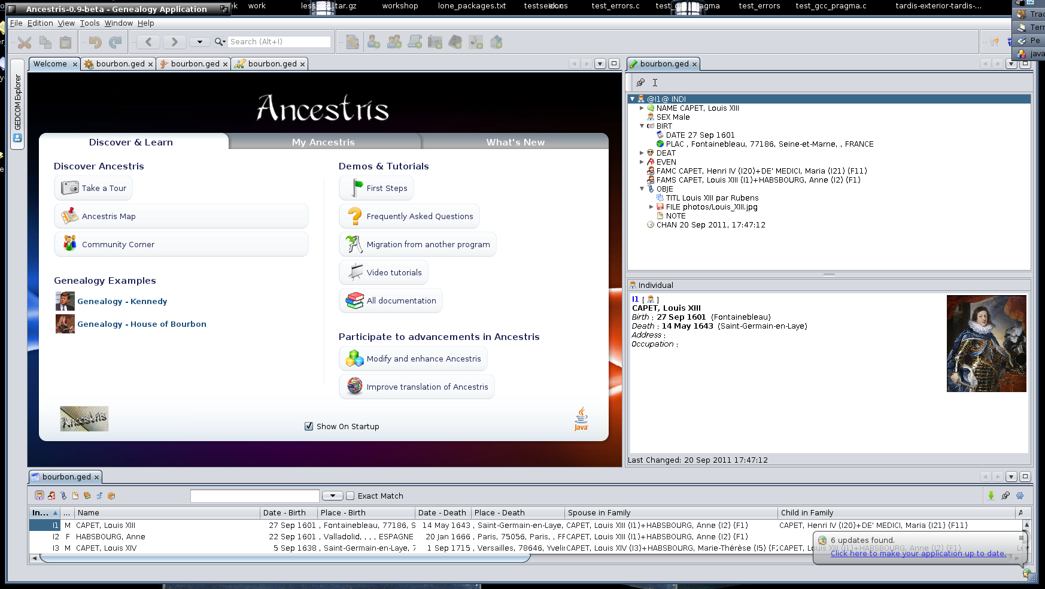Expand the EVEN node
Screen dimensions: 1045x589
[x=642, y=162]
